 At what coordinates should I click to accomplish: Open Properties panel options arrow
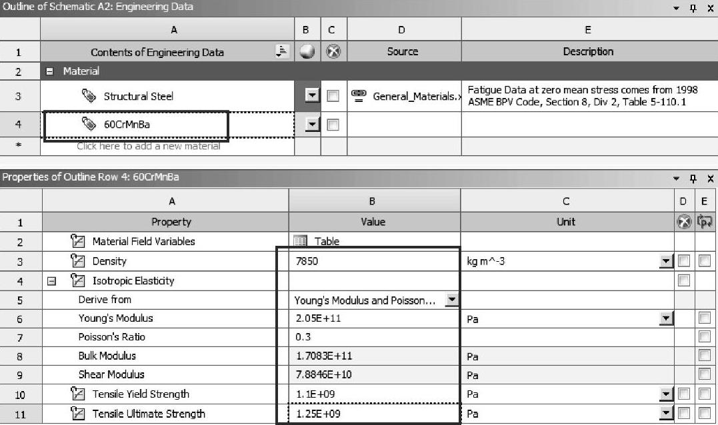[676, 179]
